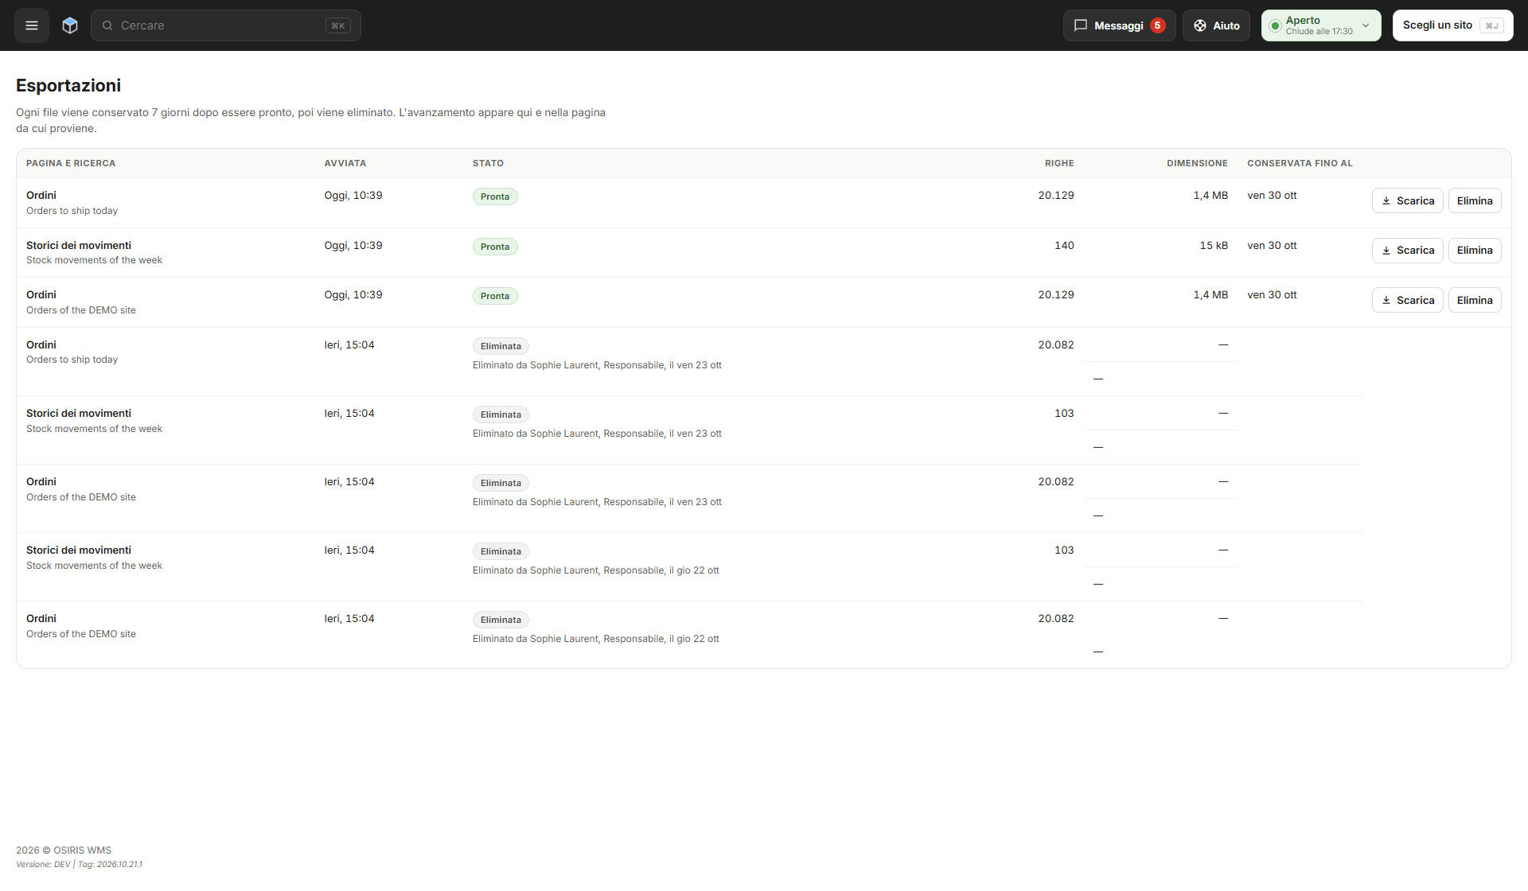
Task: Open the Aiuto help button
Action: point(1216,25)
